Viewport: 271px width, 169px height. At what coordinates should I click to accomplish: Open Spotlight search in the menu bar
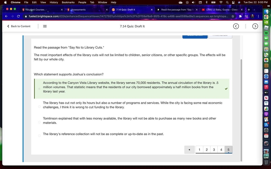pyautogui.click(x=227, y=2)
